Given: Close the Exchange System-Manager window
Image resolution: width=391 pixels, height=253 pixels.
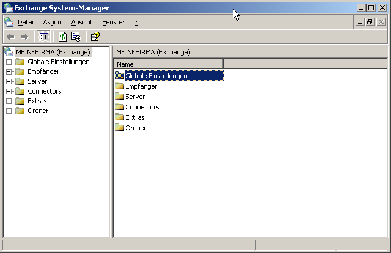Looking at the screenshot, I should 382,8.
